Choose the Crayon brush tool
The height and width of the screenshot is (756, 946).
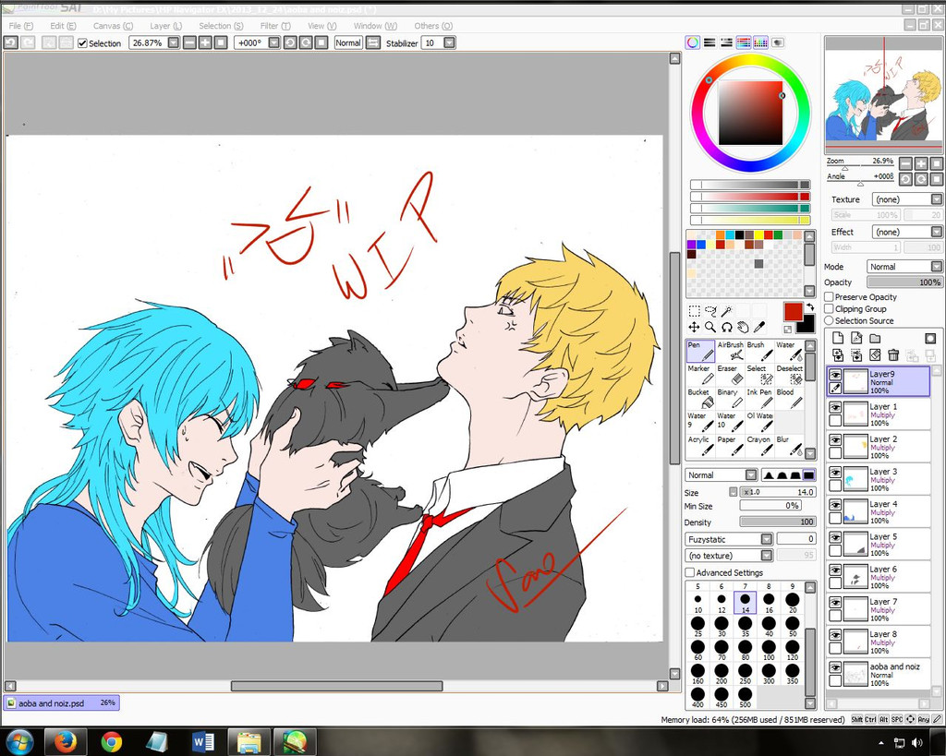pyautogui.click(x=759, y=446)
